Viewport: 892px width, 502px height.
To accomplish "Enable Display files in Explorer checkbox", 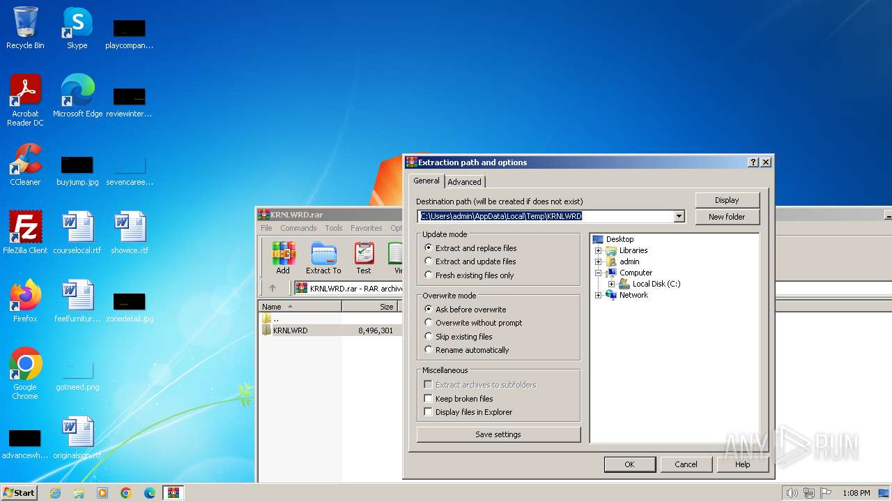I will click(468, 412).
